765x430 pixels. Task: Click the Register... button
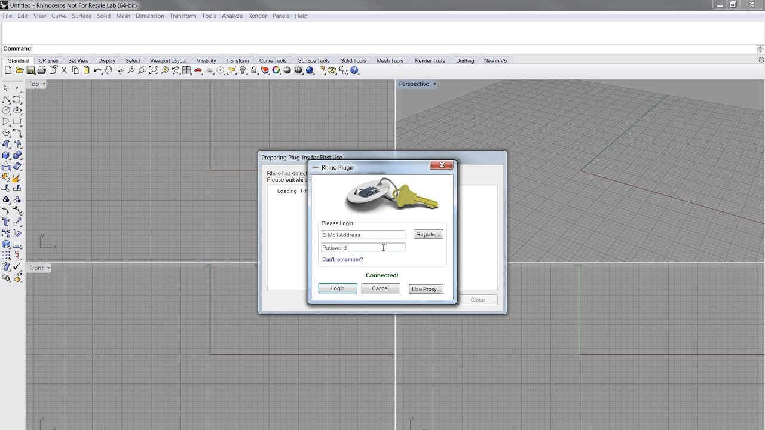[x=429, y=234]
